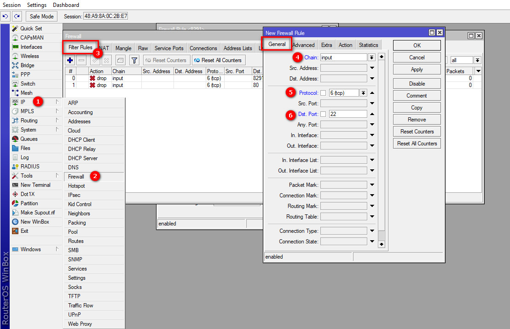Screen dimensions: 510x329
Task: Toggle the Safe Mode button
Action: pyautogui.click(x=41, y=16)
